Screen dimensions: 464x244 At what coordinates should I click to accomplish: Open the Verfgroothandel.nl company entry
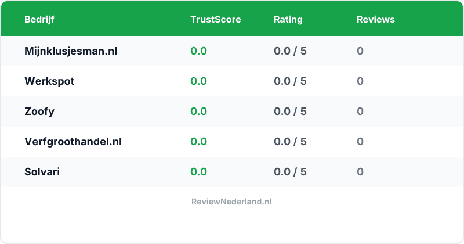pos(73,142)
